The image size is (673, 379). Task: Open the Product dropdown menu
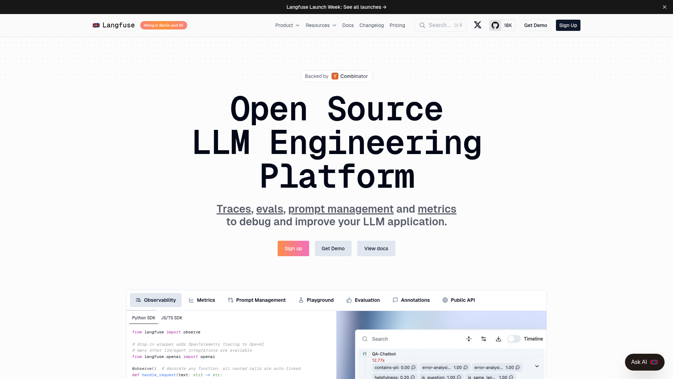(287, 25)
